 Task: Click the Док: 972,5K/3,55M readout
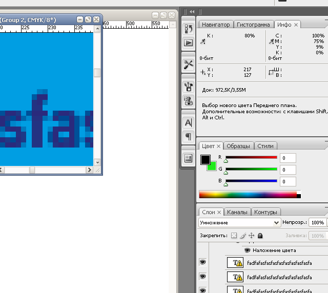(224, 90)
